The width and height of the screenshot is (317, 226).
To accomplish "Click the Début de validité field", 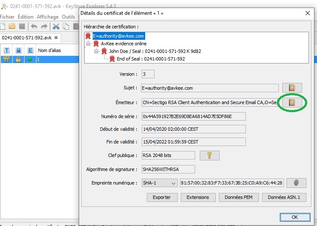I will tap(194, 129).
